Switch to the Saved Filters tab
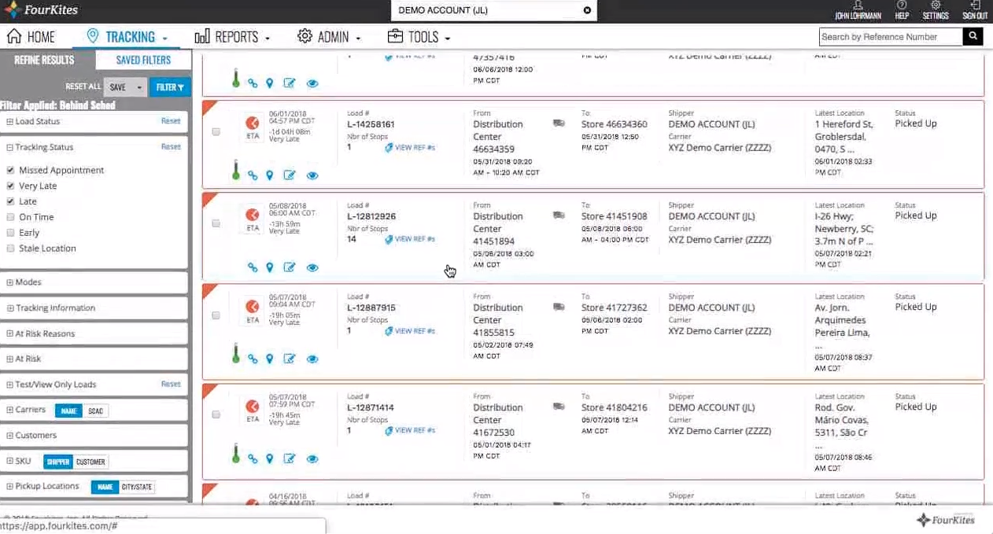Image resolution: width=993 pixels, height=534 pixels. pyautogui.click(x=143, y=60)
